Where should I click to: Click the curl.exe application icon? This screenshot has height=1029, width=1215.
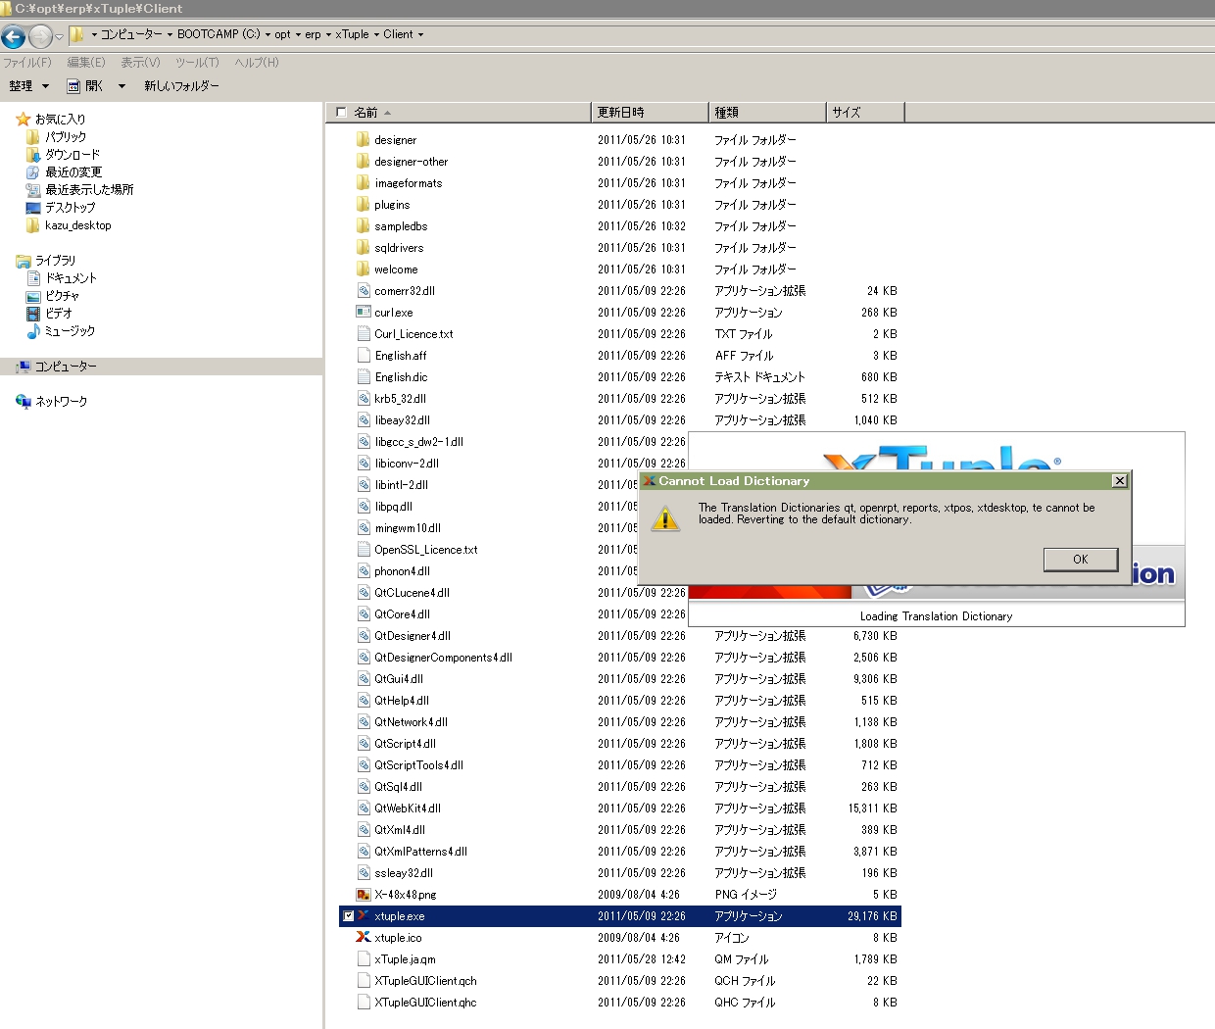pyautogui.click(x=363, y=313)
